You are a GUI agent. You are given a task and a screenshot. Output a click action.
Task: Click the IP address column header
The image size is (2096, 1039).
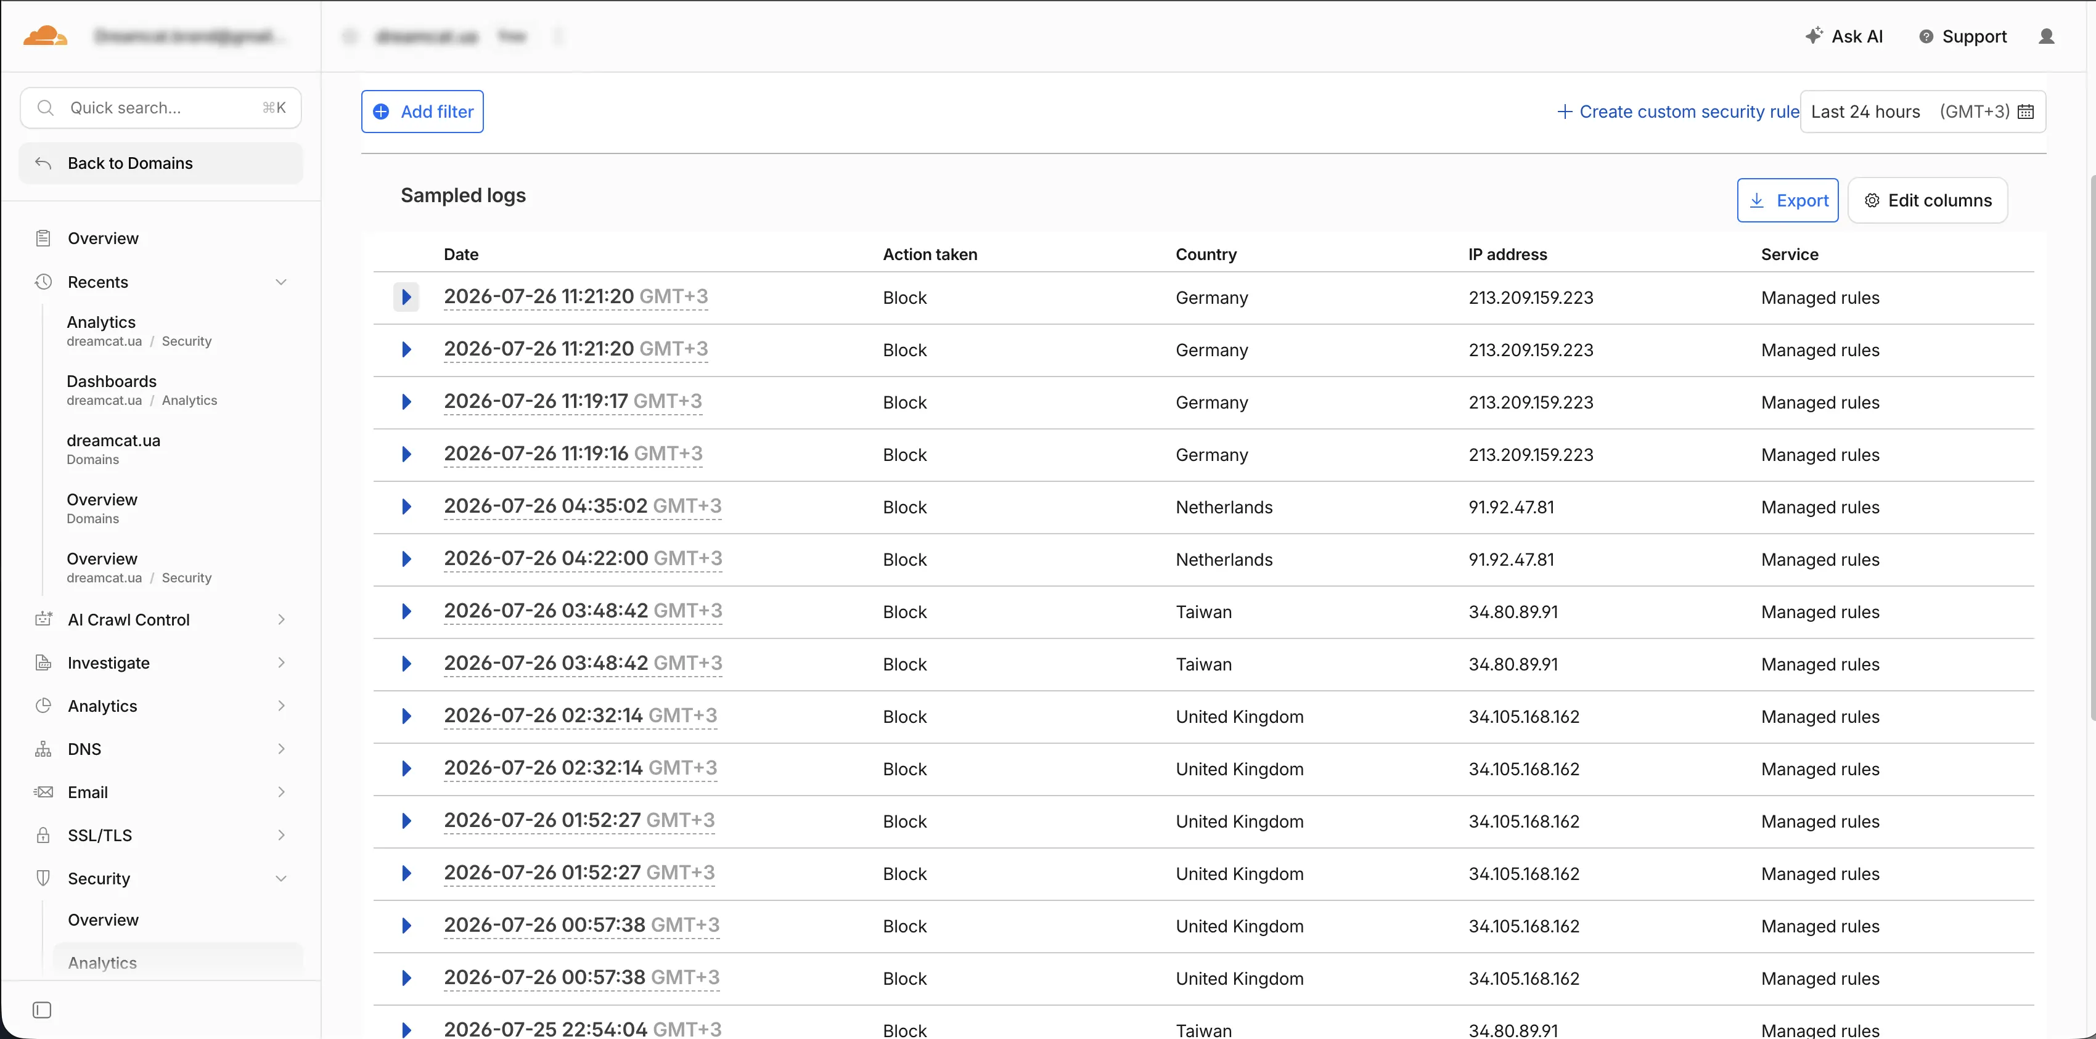1508,254
